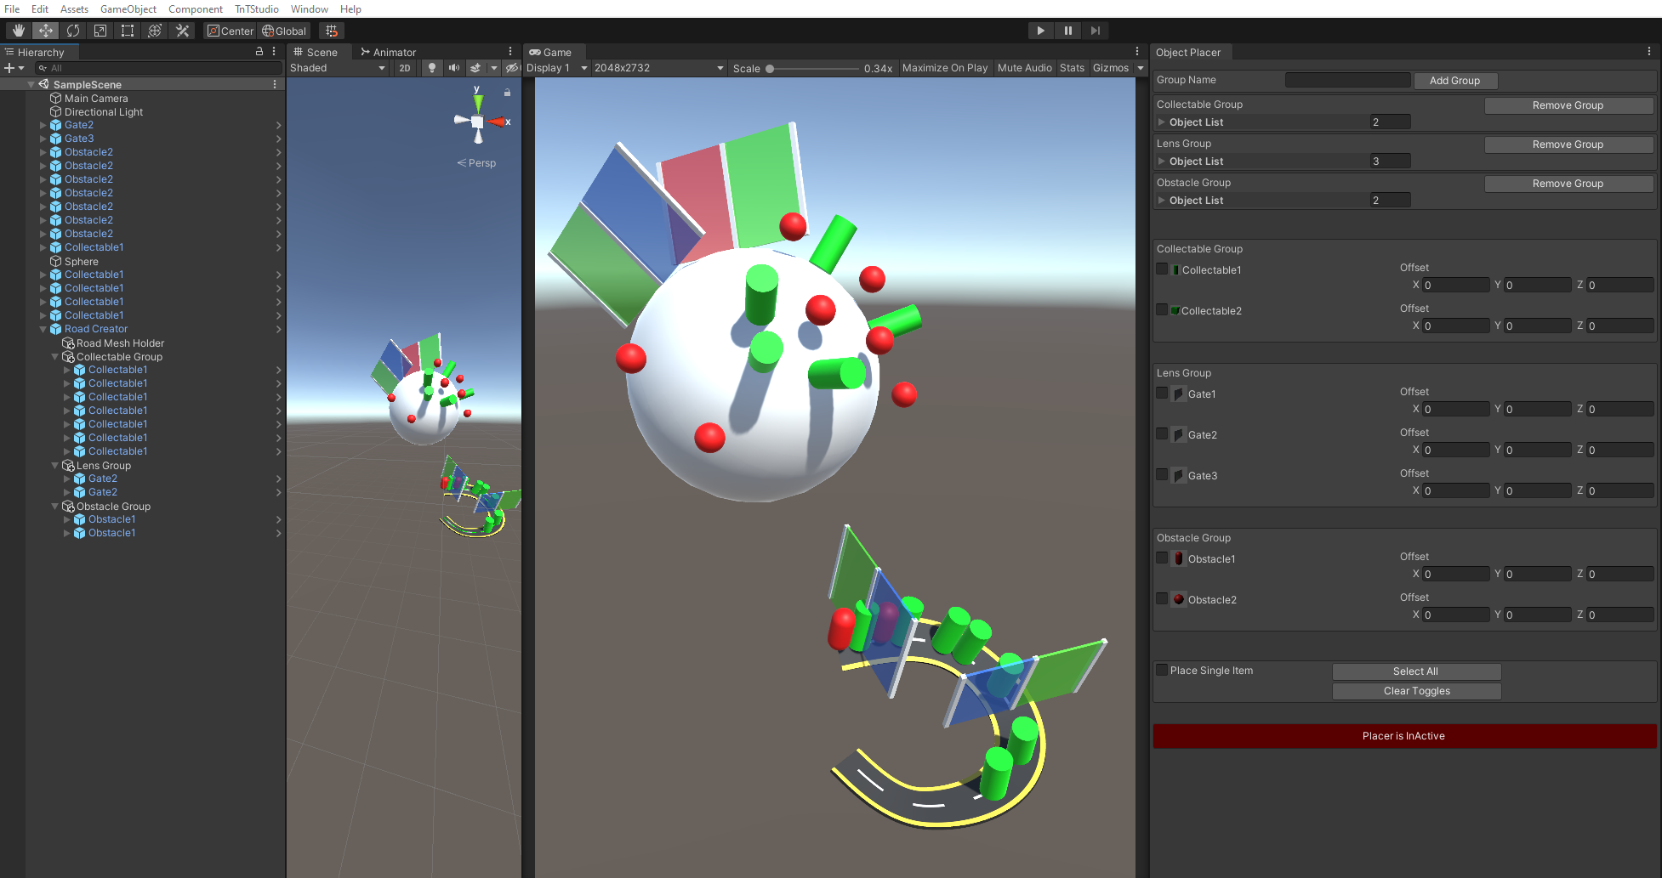Viewport: 1662px width, 878px height.
Task: Toggle grid visibility in the Scene toolbar
Action: 332,31
